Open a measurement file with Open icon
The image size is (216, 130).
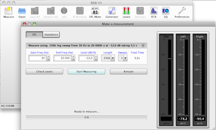click(x=22, y=13)
